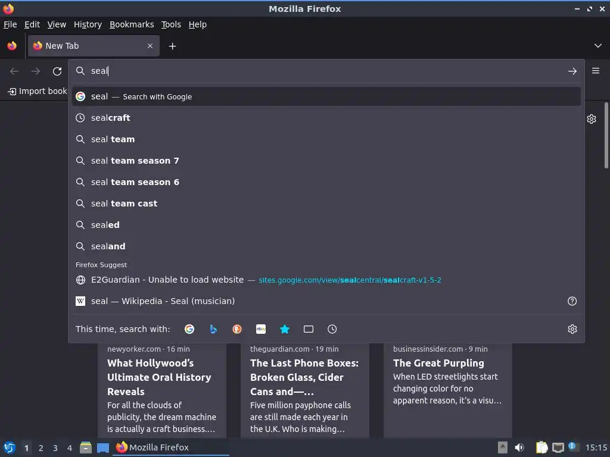Open the Bookmarks menu
Viewport: 610px width, 457px height.
click(132, 24)
